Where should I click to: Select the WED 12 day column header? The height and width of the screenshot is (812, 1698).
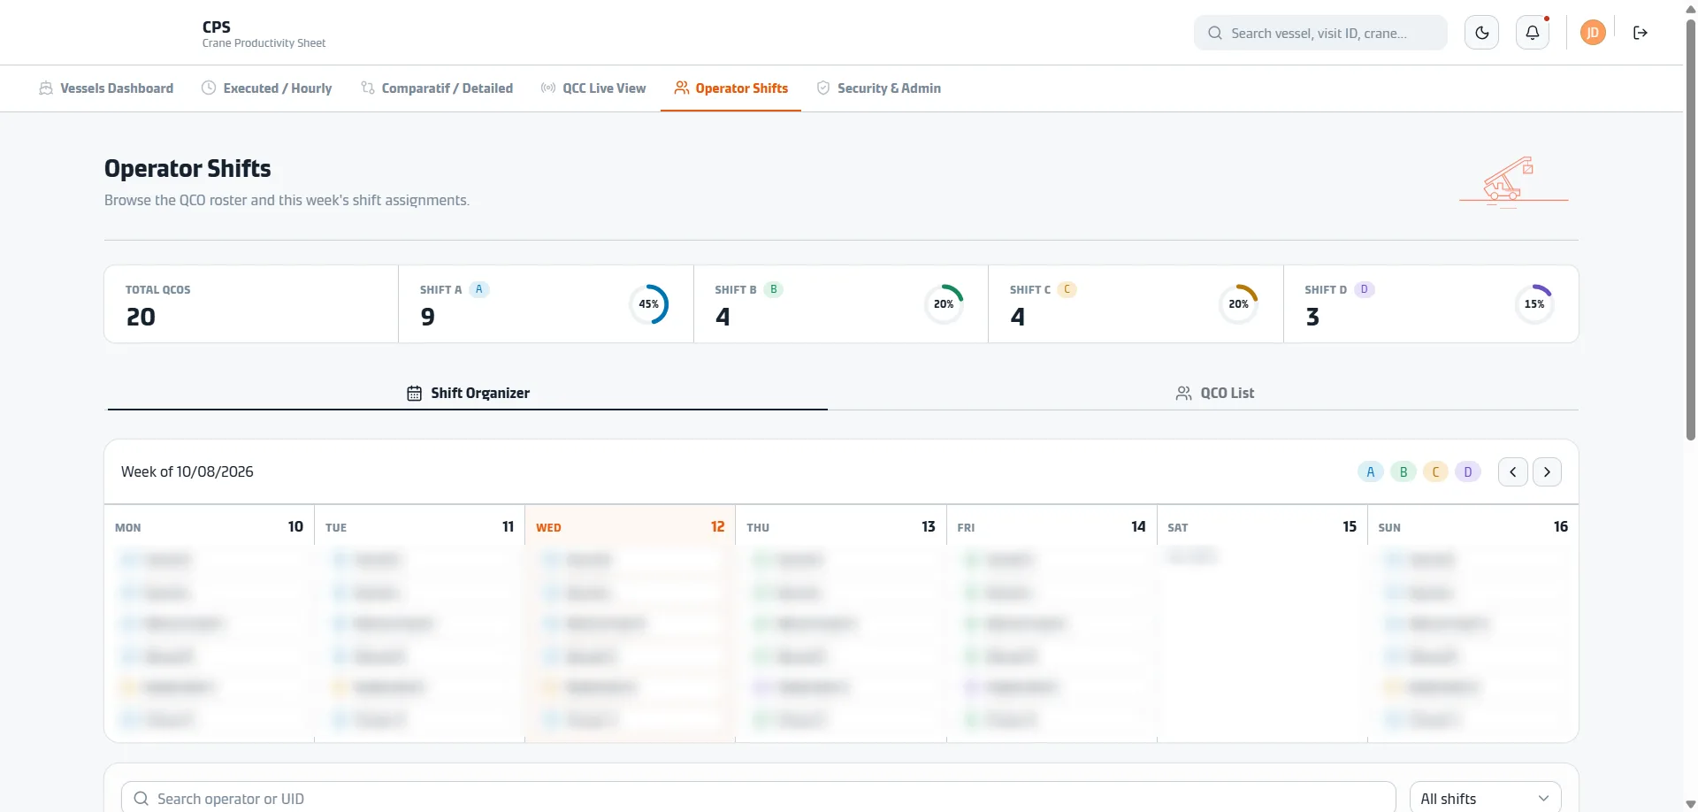(630, 527)
